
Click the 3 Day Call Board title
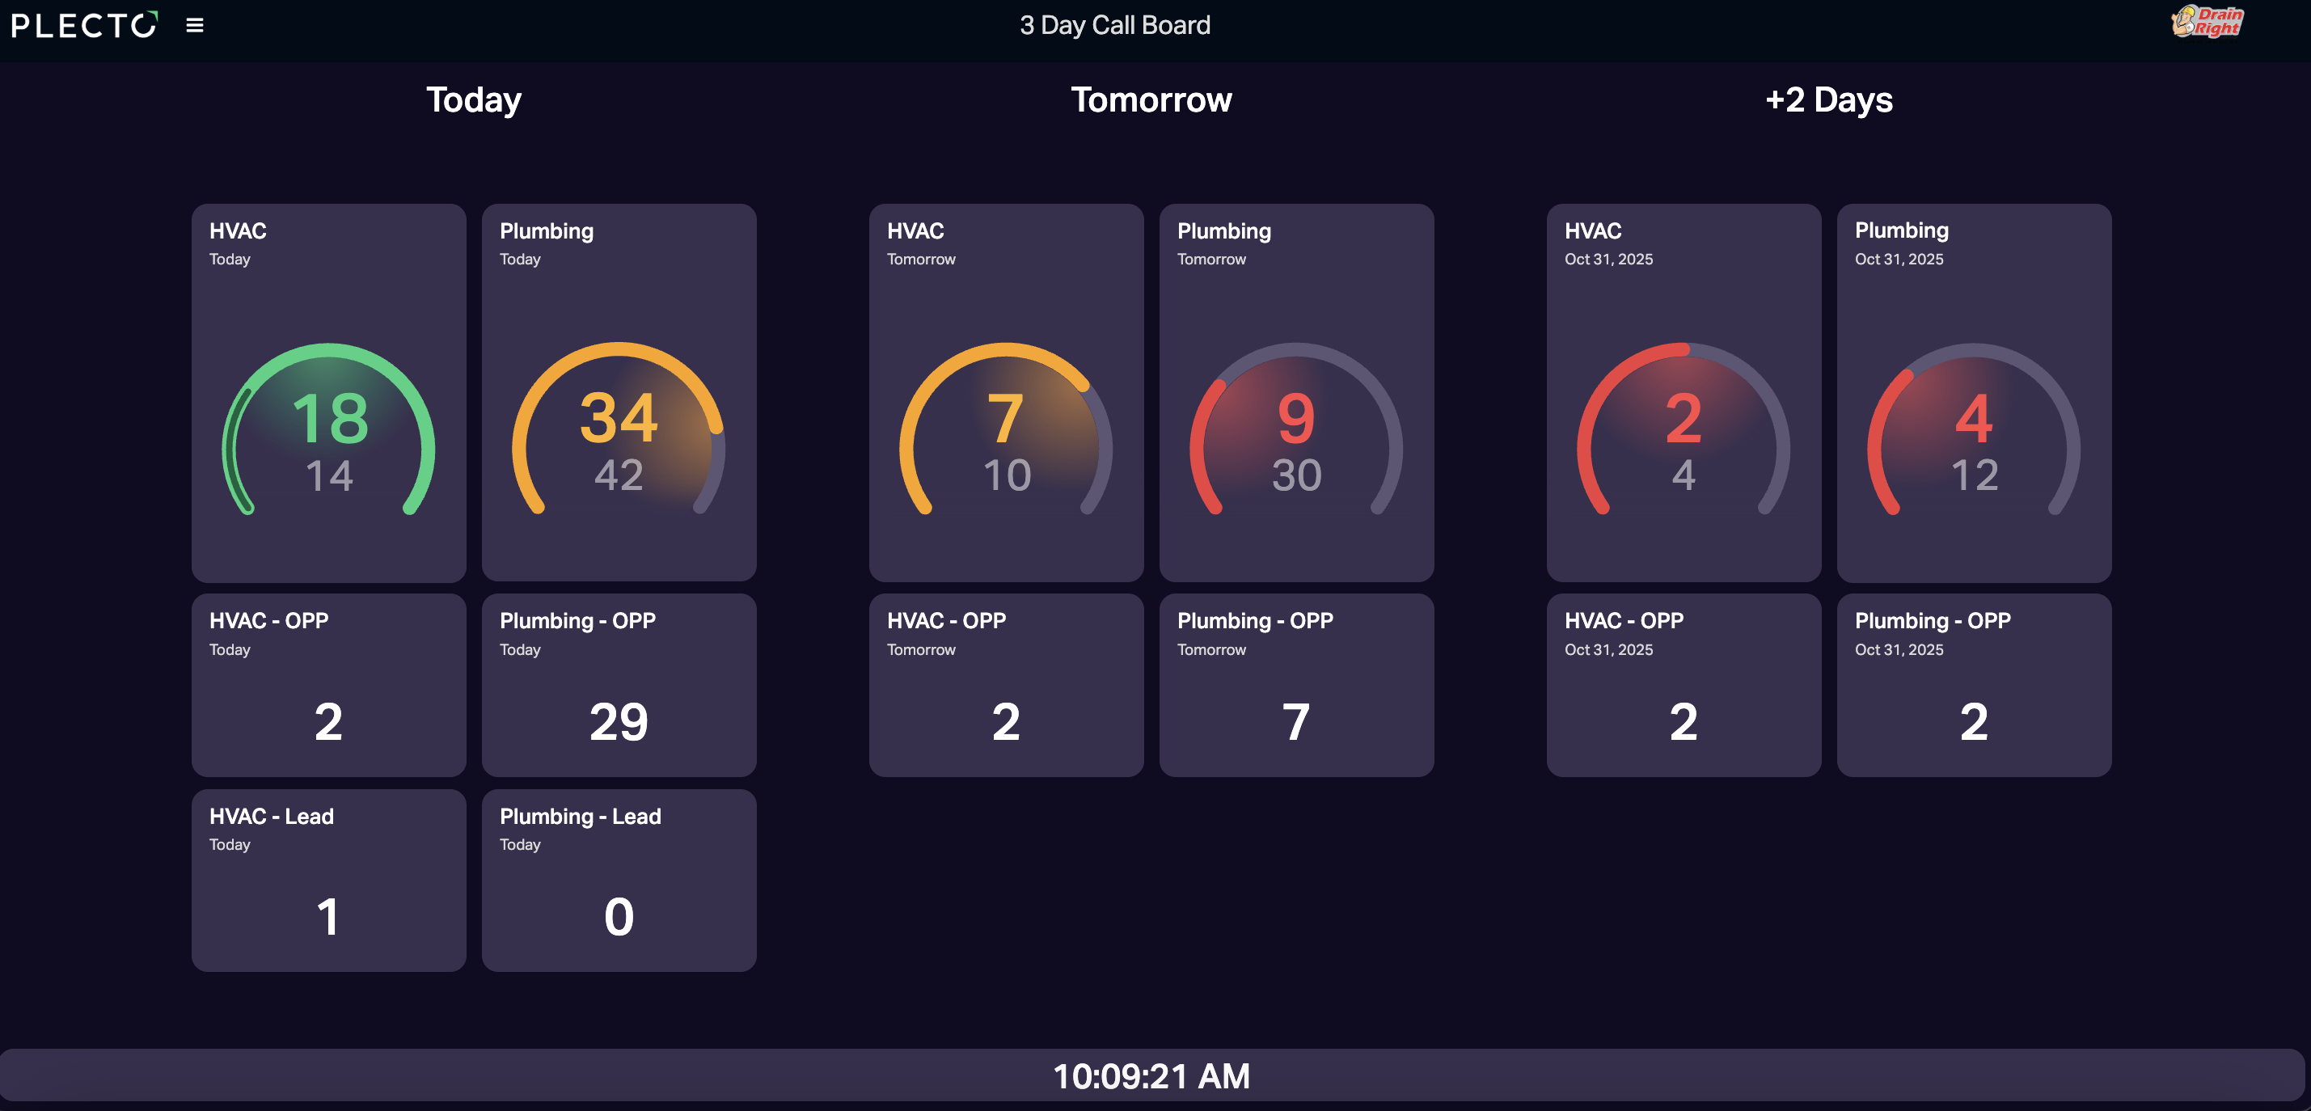click(1115, 25)
